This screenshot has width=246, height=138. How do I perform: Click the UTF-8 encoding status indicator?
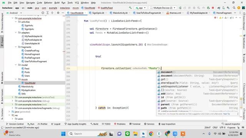tap(222, 128)
